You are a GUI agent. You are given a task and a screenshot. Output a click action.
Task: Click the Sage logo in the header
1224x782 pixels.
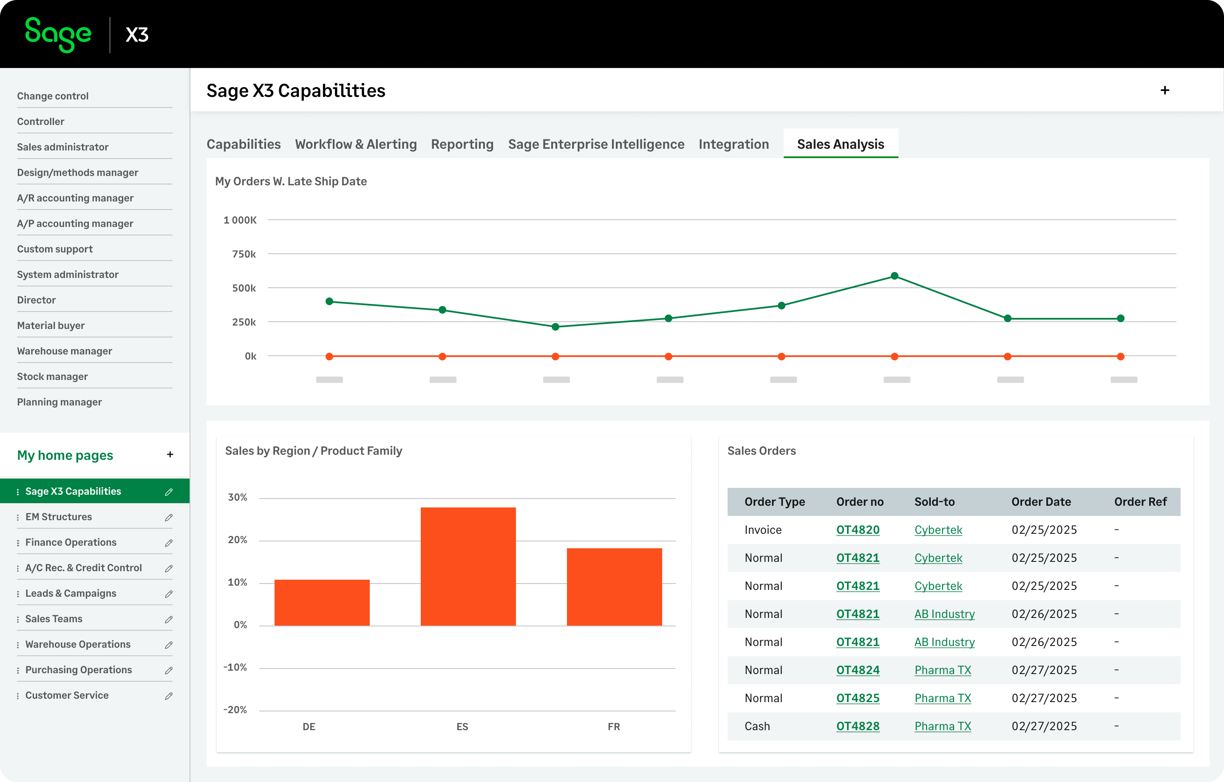58,34
